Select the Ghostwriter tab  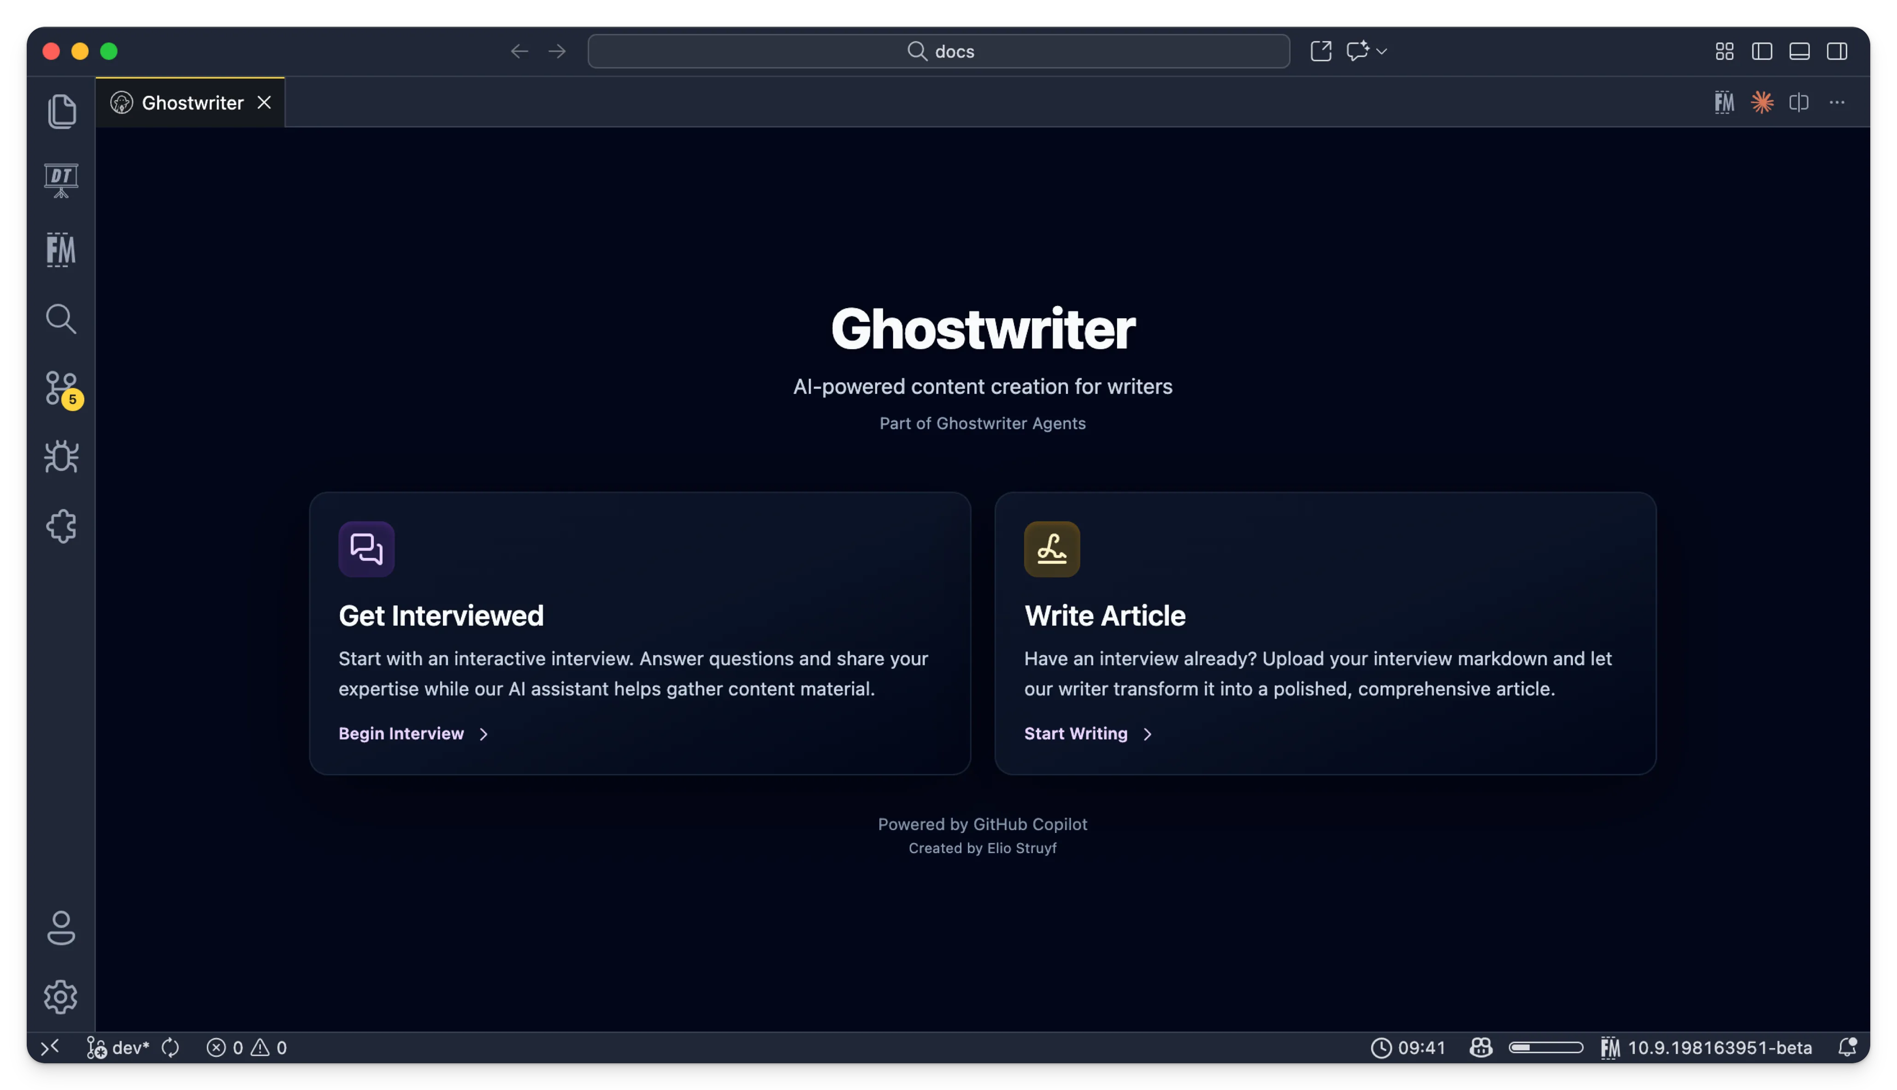click(x=192, y=103)
